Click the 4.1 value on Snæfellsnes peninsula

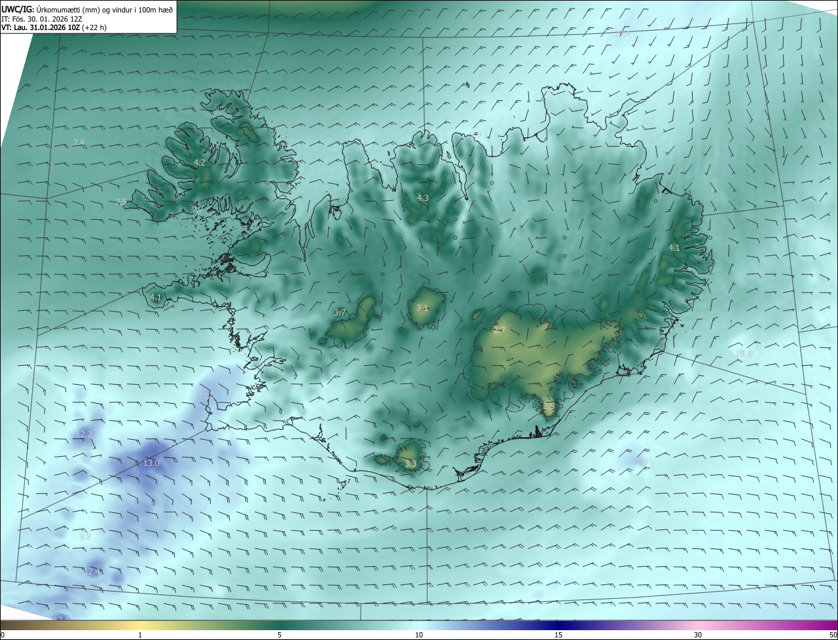click(x=156, y=298)
